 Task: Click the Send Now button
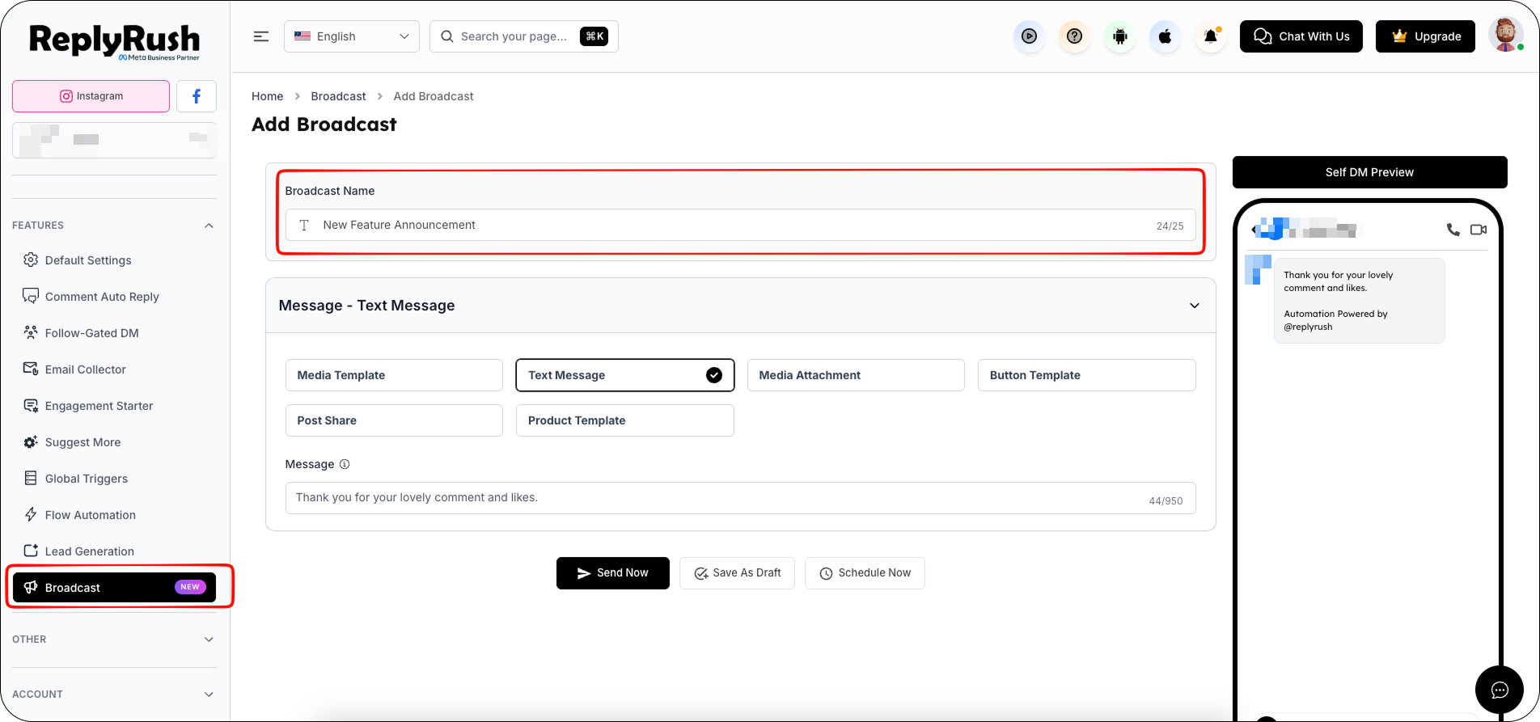pos(613,573)
